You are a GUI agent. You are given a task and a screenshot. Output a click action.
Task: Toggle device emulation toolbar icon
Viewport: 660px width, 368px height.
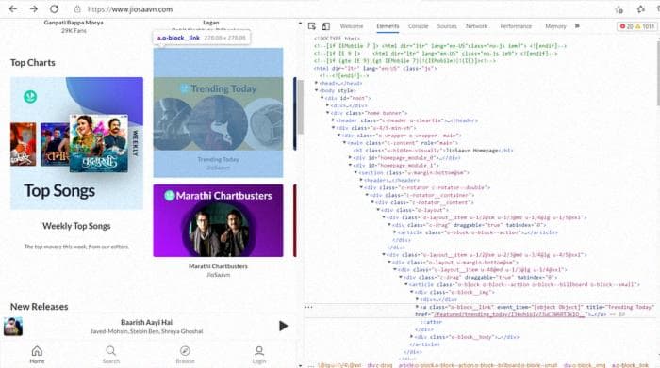click(326, 26)
